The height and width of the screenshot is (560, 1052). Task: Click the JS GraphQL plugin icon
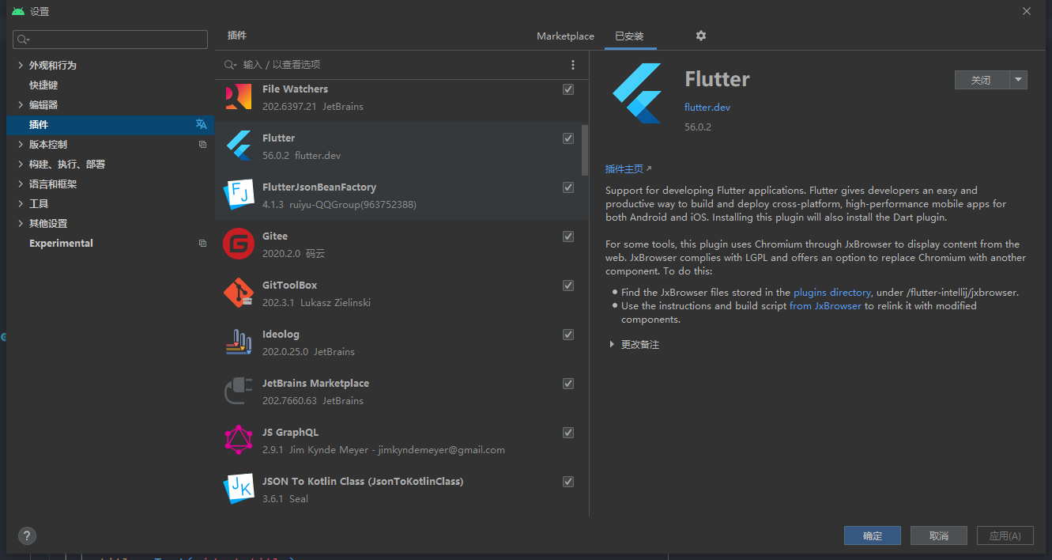click(x=238, y=440)
